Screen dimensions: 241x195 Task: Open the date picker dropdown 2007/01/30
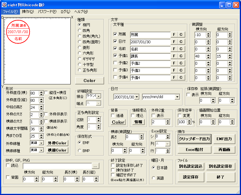tap(137, 97)
